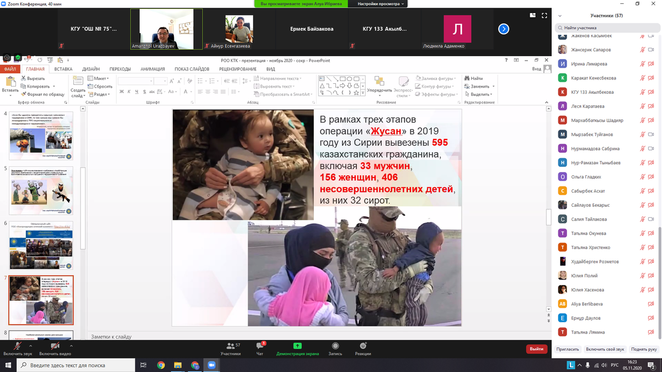Switch video layout view icon

click(532, 15)
